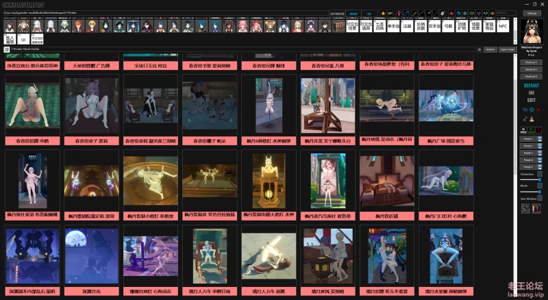Click the Shortcut 3 button
This screenshot has width=548, height=300.
(532, 76)
